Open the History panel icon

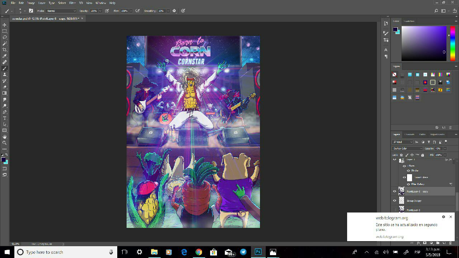pyautogui.click(x=386, y=24)
